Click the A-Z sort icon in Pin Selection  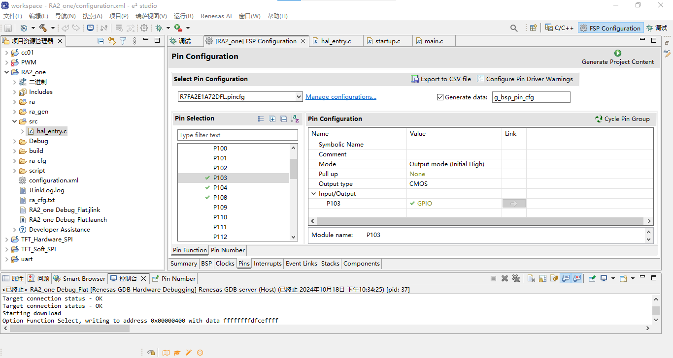[x=295, y=119]
